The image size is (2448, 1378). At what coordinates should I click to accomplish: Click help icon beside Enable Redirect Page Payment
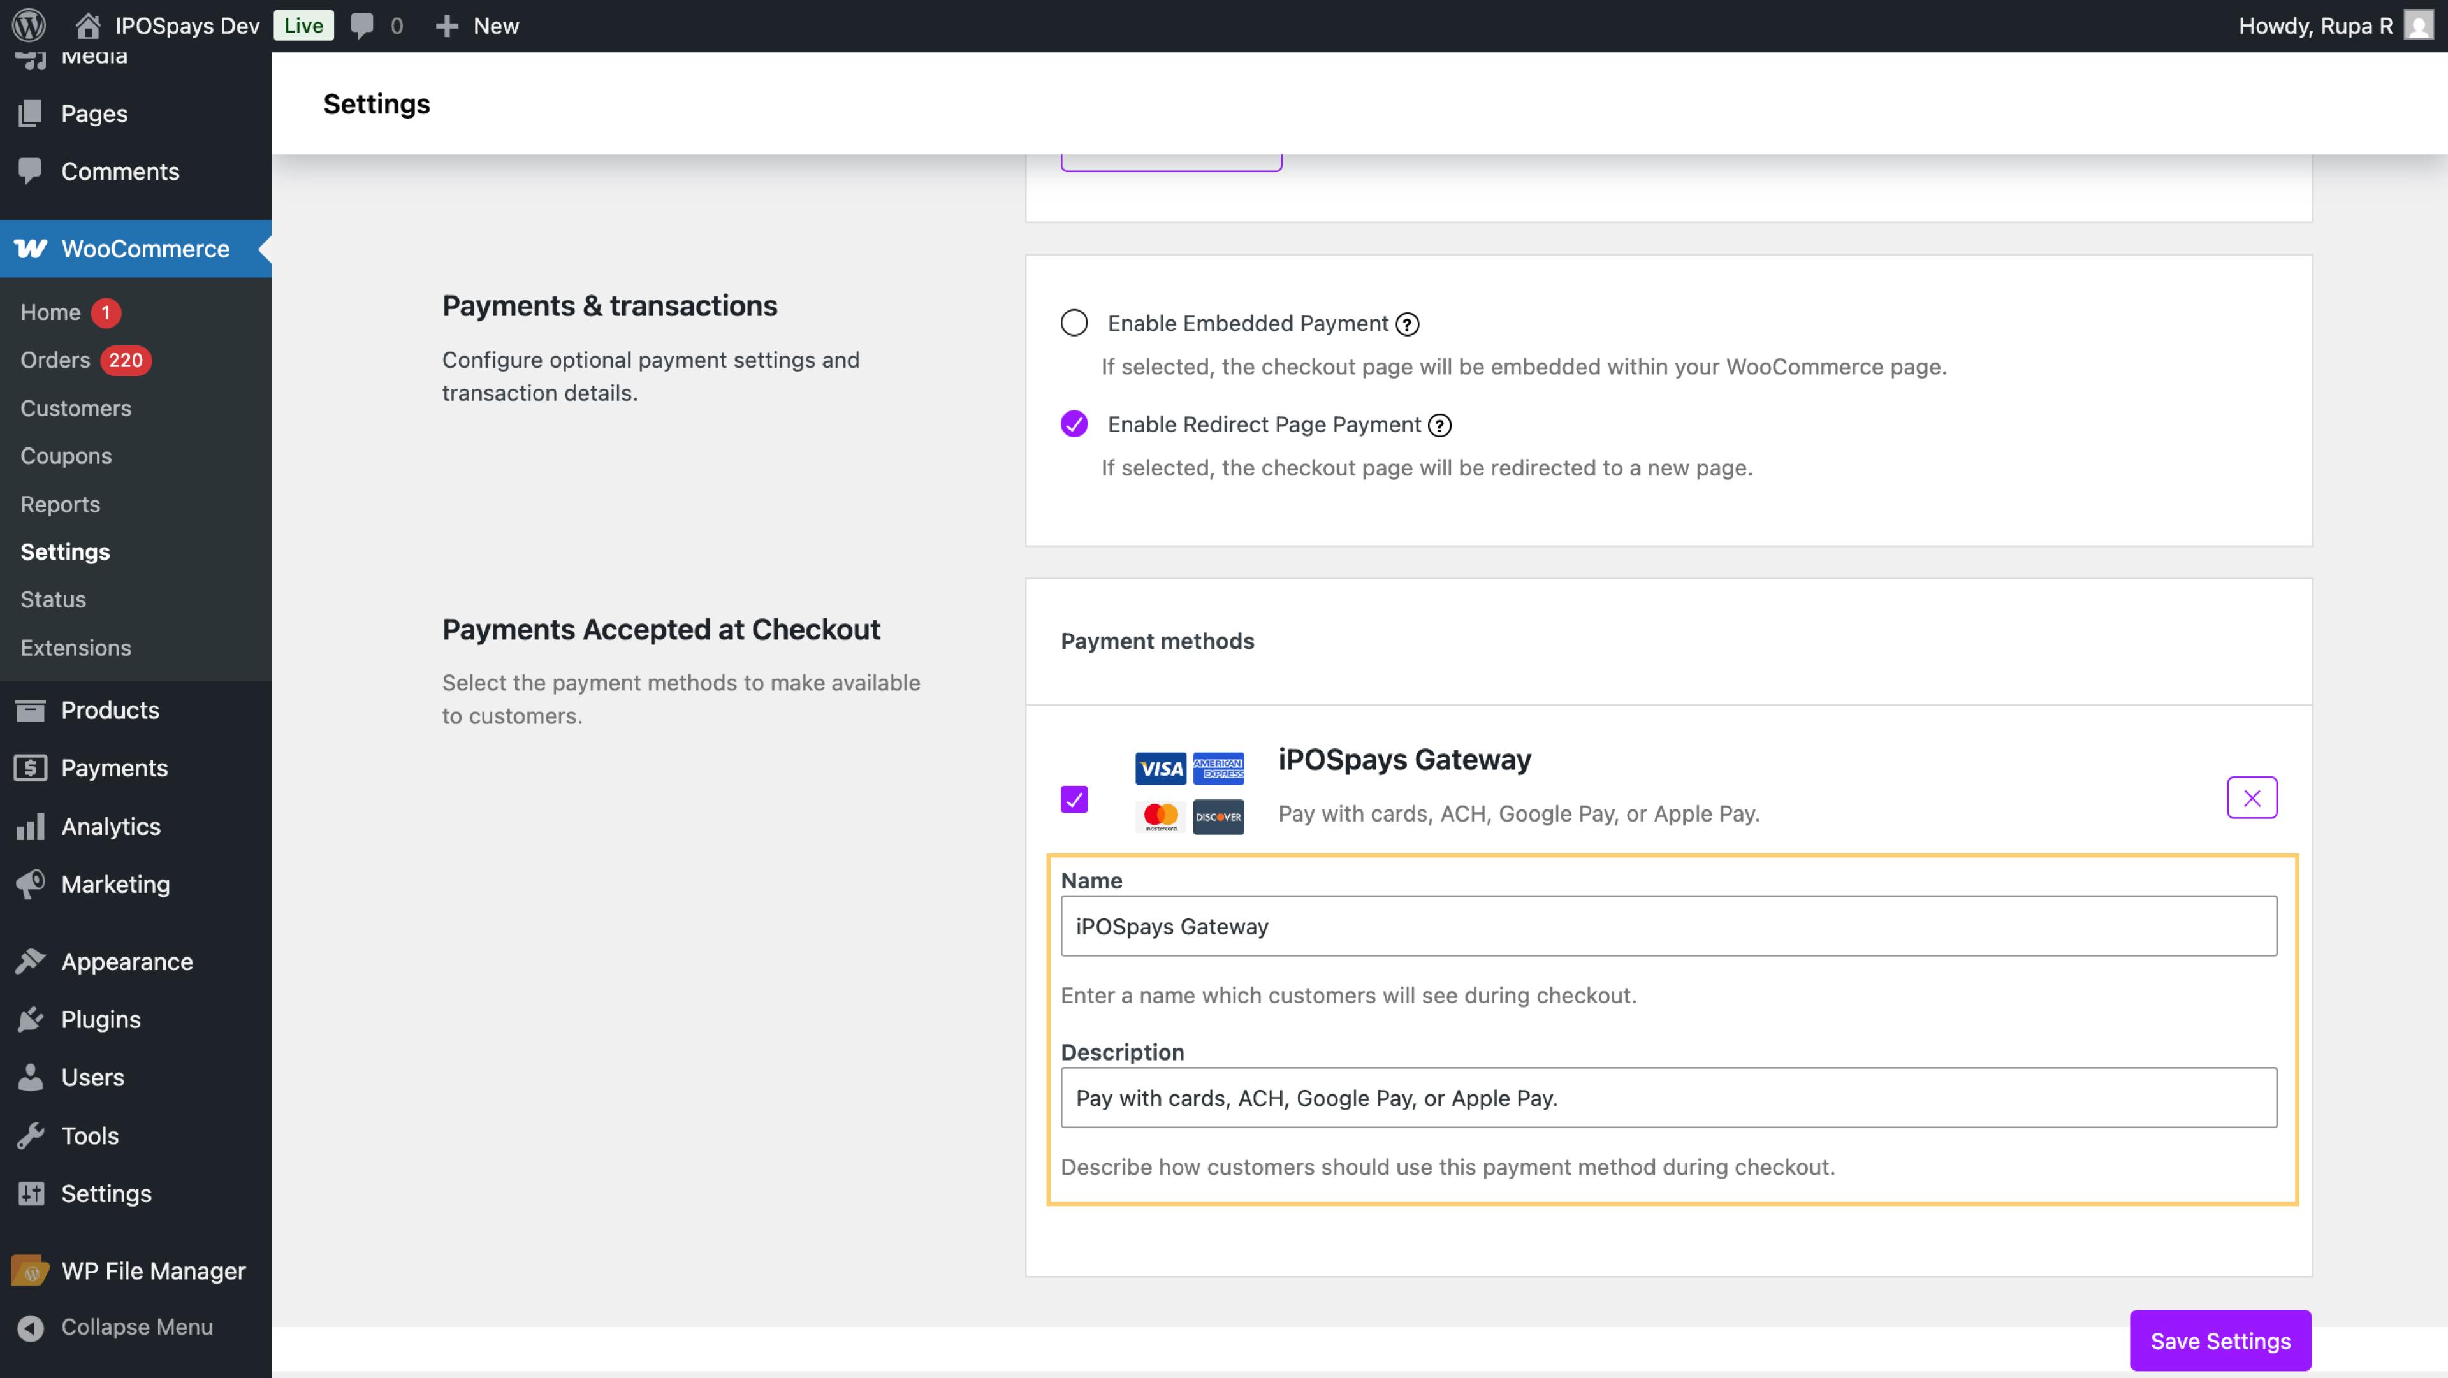(x=1439, y=424)
